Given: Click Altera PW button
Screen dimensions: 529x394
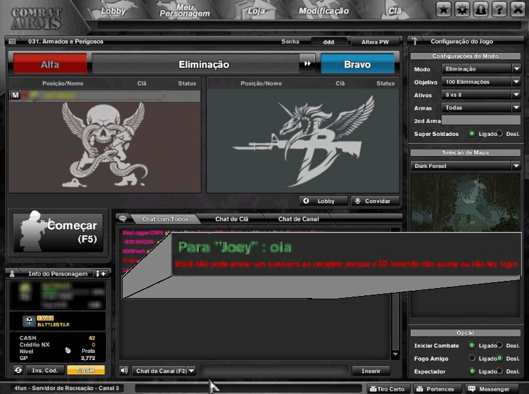Looking at the screenshot, I should [375, 42].
